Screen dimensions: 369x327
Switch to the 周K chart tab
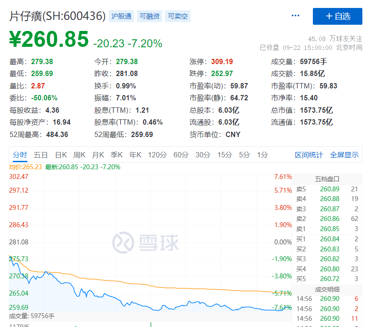tap(79, 155)
